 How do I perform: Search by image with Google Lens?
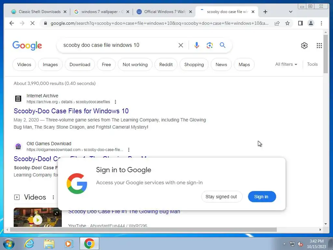tap(210, 45)
